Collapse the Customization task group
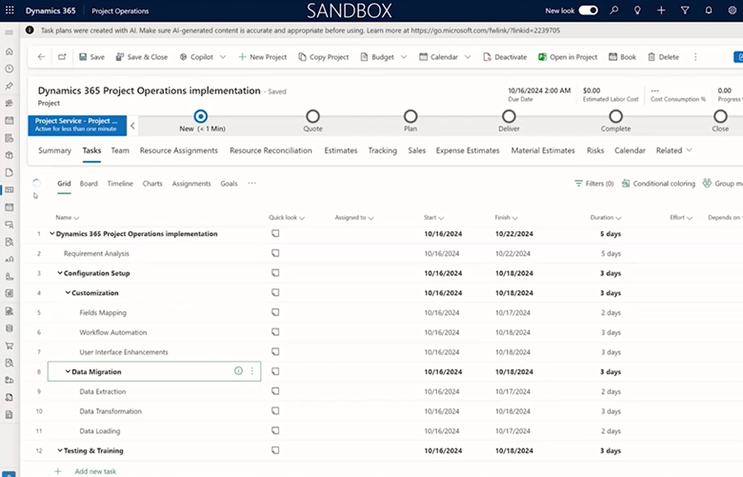743x477 pixels. click(68, 292)
